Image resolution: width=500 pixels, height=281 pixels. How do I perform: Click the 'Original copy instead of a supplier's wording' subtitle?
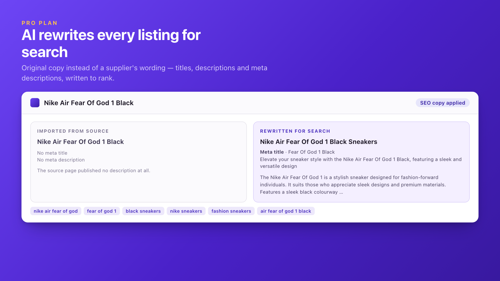[144, 73]
